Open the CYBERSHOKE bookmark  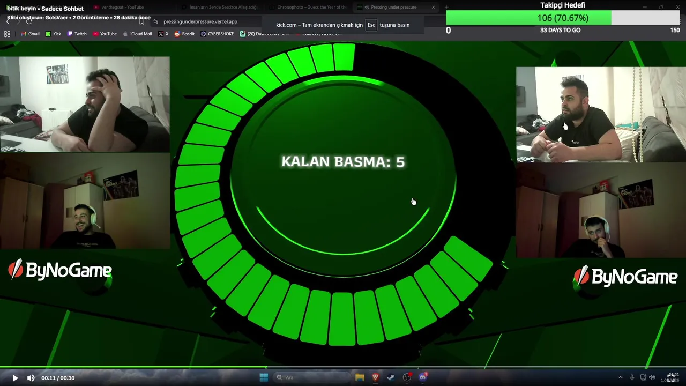pyautogui.click(x=217, y=34)
